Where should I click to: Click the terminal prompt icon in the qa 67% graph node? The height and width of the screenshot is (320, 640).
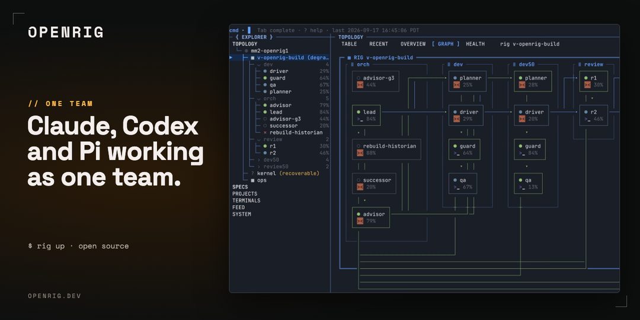pyautogui.click(x=456, y=187)
